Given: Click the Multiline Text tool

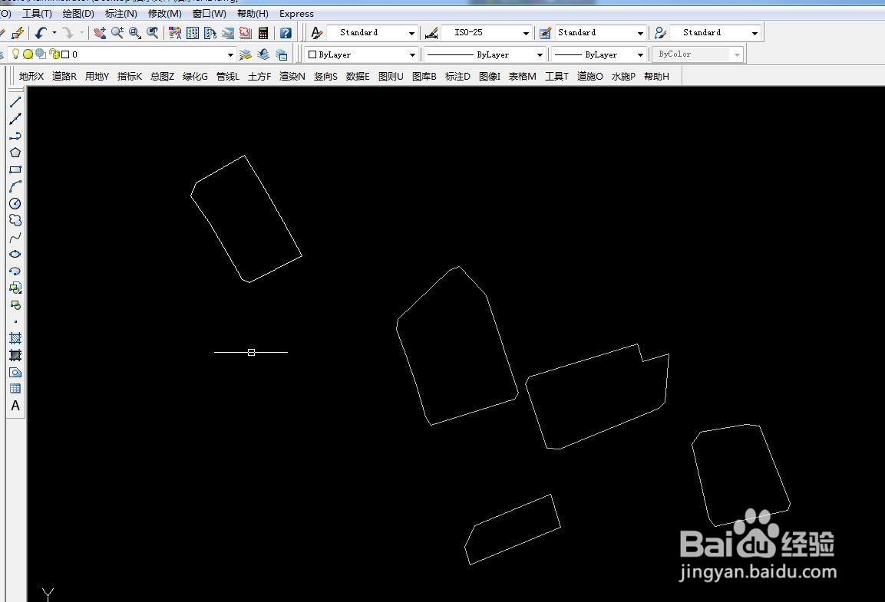Looking at the screenshot, I should point(15,406).
